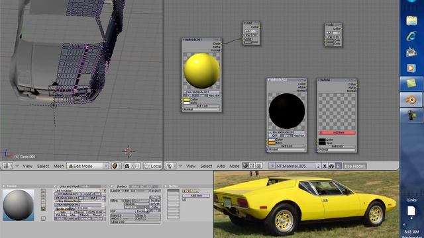The height and width of the screenshot is (238, 424).
Task: Open the Blinn specular shader dropdown
Action: click(x=117, y=201)
